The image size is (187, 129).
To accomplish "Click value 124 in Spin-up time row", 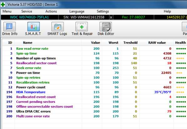I will 96,54.
